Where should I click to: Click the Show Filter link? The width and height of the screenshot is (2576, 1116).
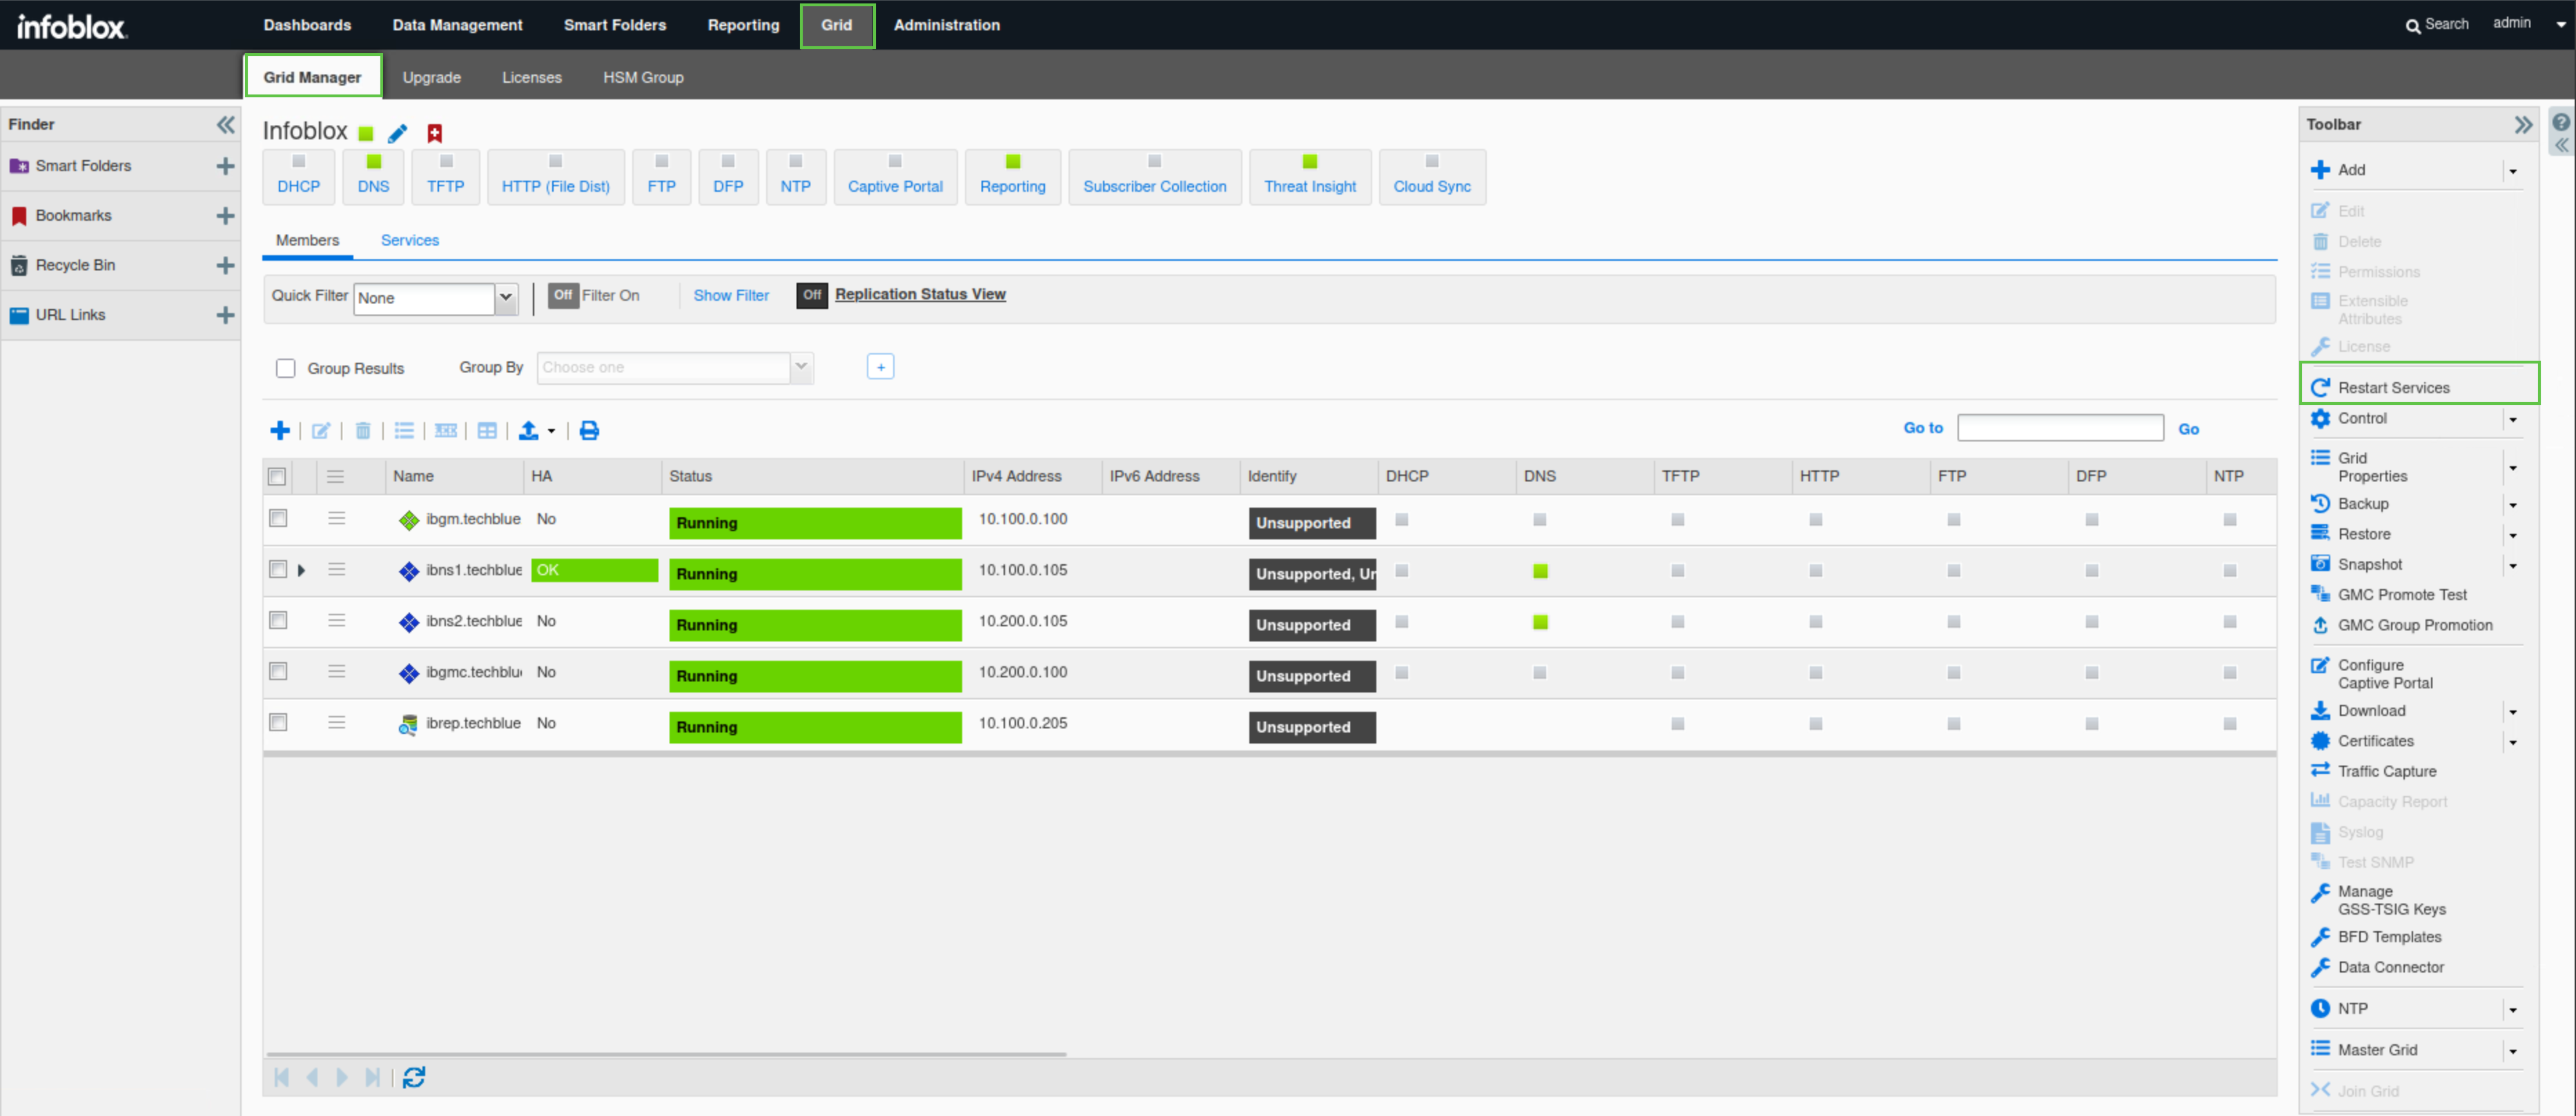pyautogui.click(x=731, y=296)
